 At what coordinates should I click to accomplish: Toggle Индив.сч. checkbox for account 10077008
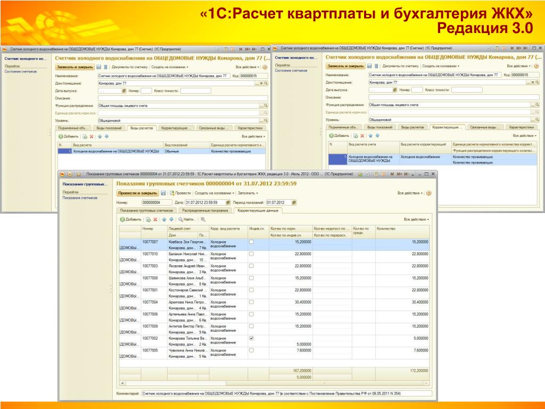point(251,278)
